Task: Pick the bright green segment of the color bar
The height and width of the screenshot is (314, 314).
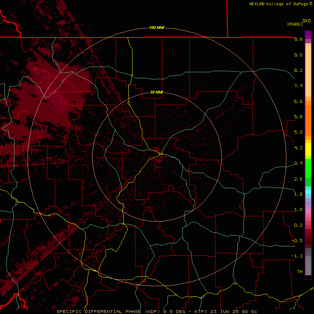Action: coord(308,168)
